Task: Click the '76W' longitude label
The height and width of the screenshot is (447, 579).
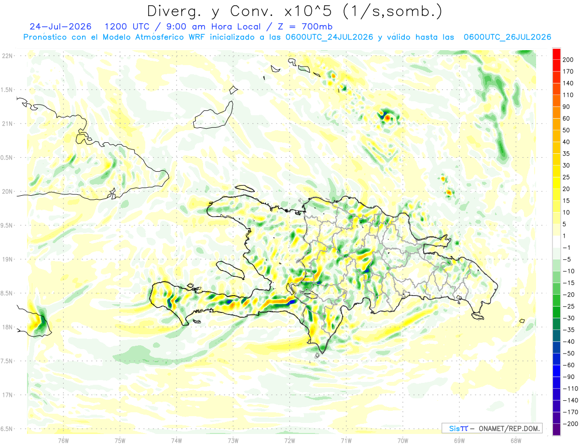Action: 63,440
